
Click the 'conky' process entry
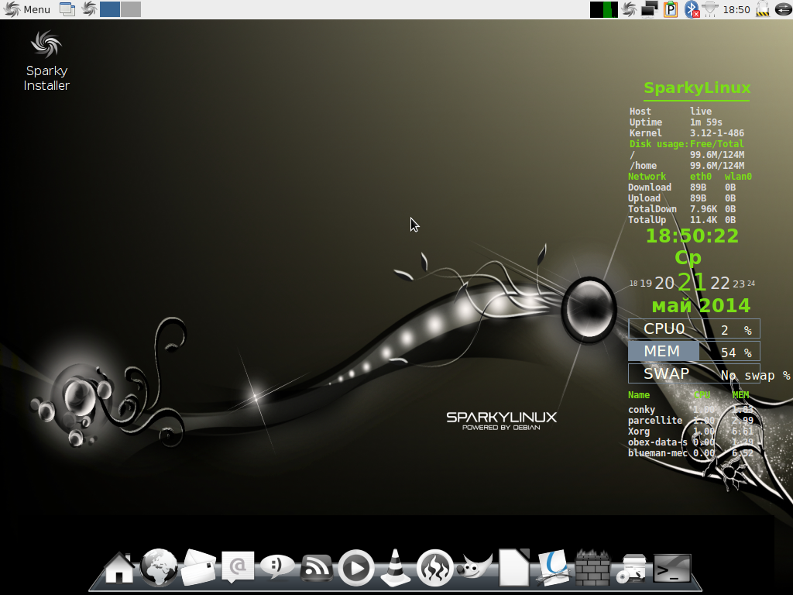tap(691, 410)
